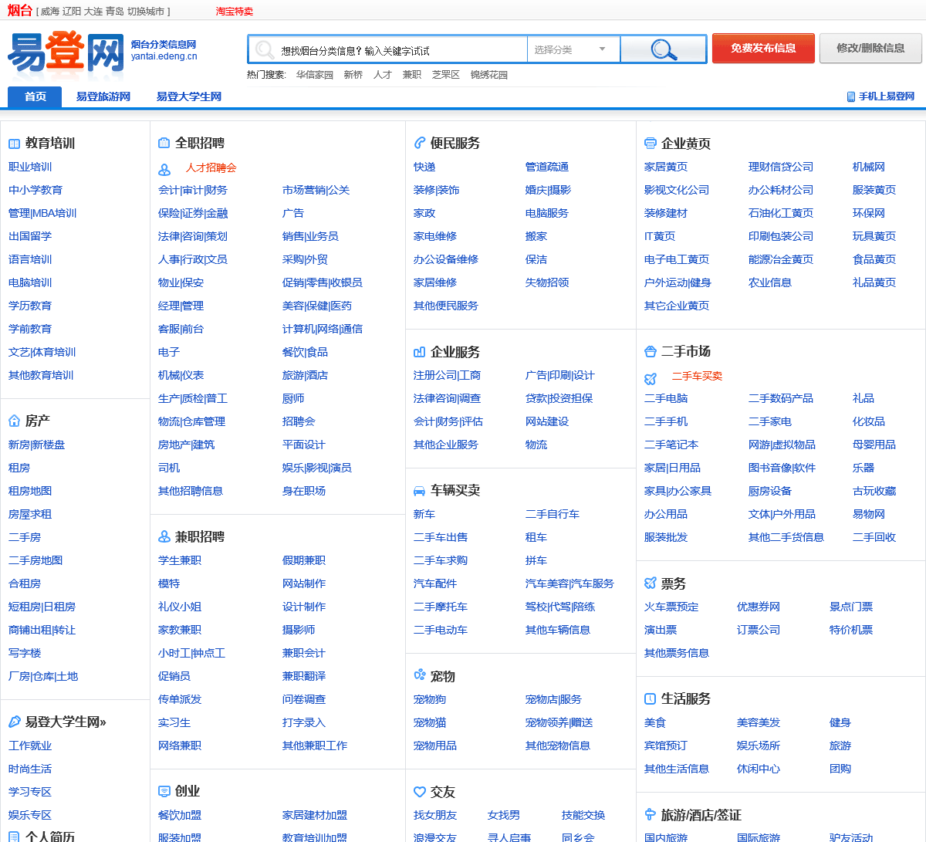This screenshot has height=842, width=926.
Task: Open the 易登大学生网 navigation tab
Action: point(188,96)
